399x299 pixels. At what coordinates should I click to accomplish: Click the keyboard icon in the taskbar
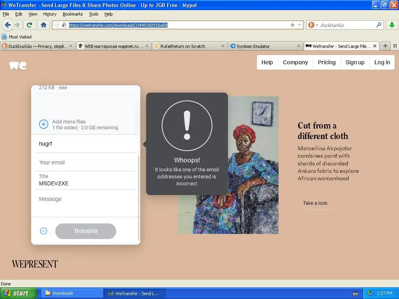coord(355,294)
